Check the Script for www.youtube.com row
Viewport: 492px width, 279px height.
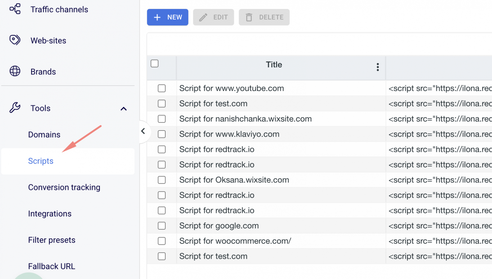162,88
